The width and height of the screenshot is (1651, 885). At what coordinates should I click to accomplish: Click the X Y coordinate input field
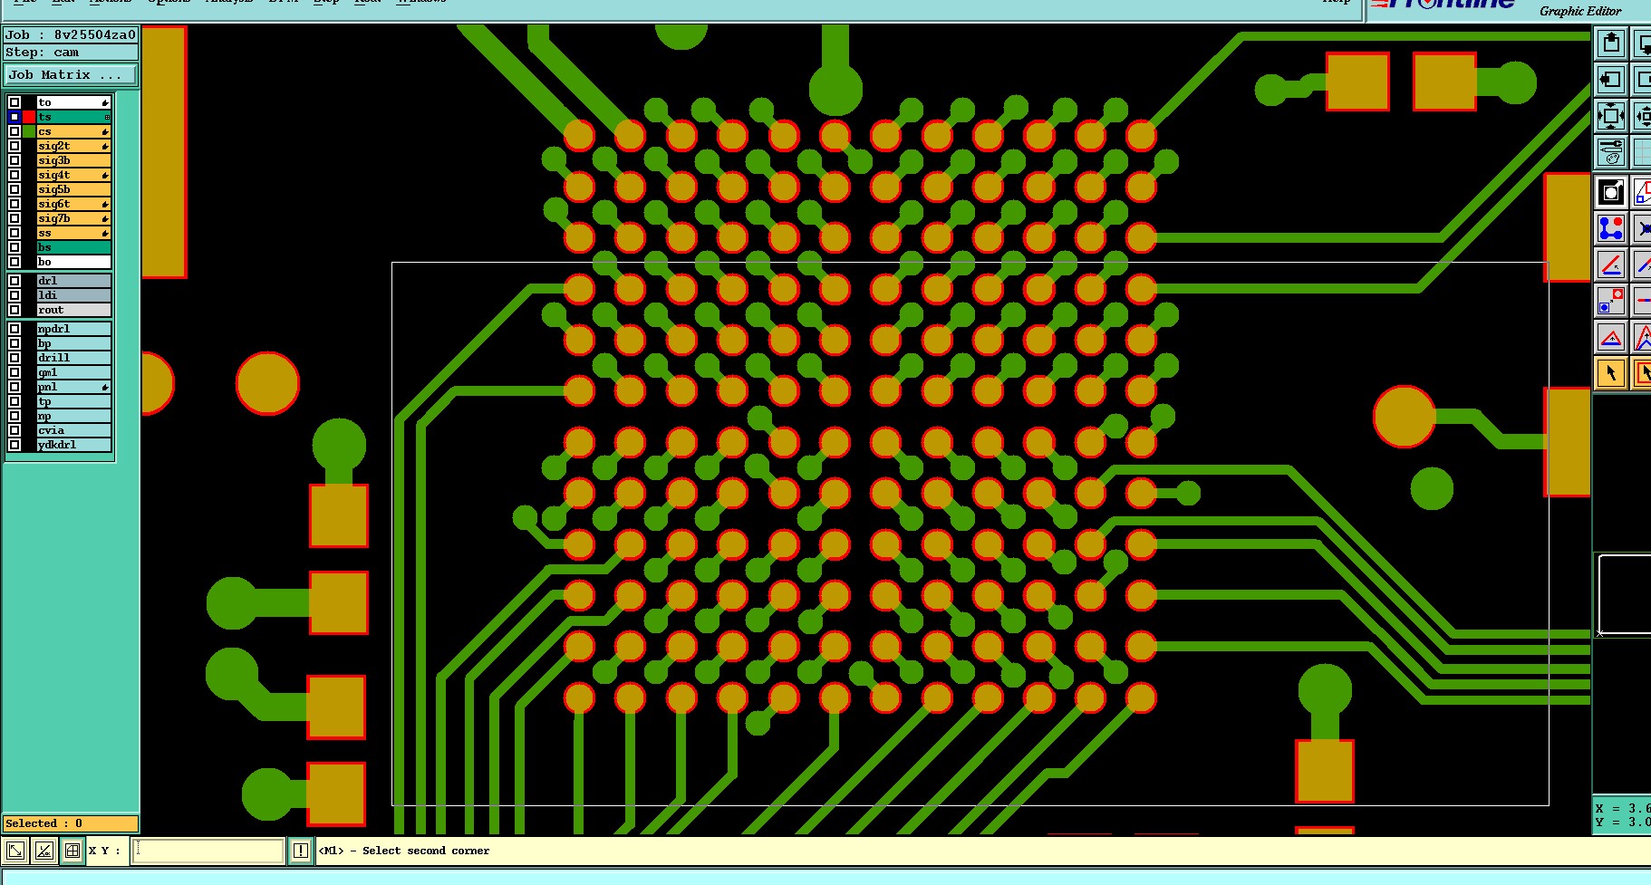[208, 851]
